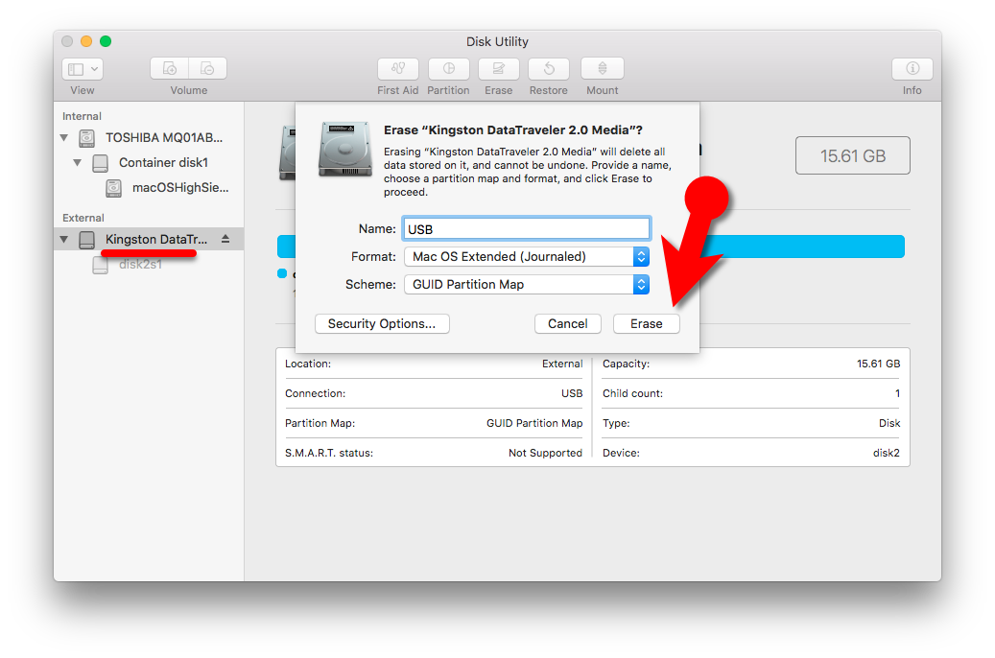
Task: Click the 15.61 GB capacity box
Action: tap(853, 155)
